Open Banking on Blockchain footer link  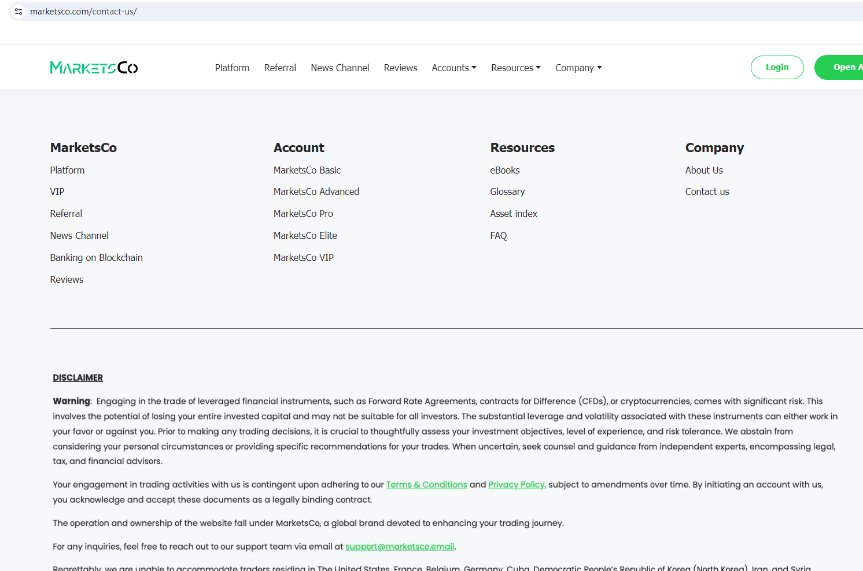click(96, 257)
